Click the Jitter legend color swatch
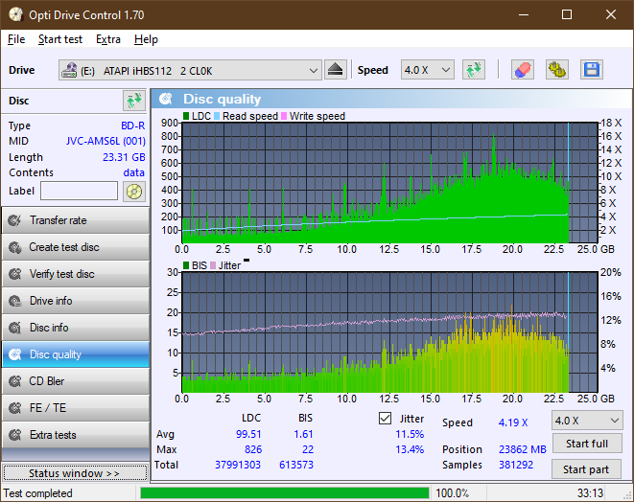This screenshot has height=502, width=634. tap(213, 265)
